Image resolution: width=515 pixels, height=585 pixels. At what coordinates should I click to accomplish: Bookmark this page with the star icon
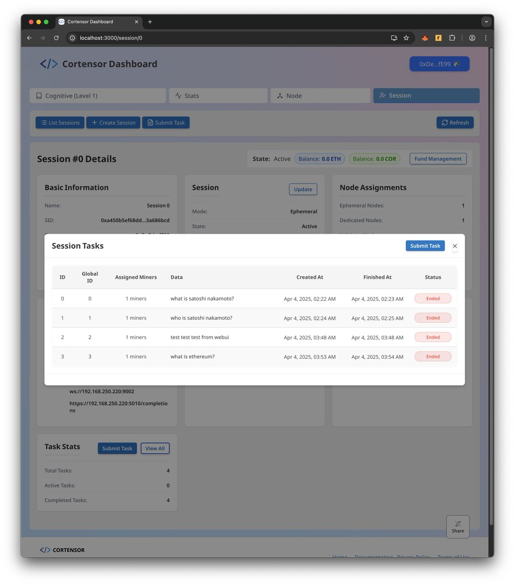point(406,38)
